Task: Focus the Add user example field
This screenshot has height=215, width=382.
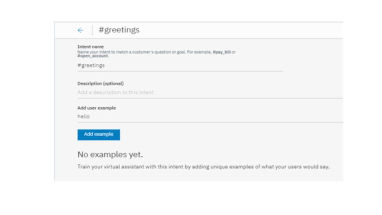Action: pyautogui.click(x=210, y=116)
